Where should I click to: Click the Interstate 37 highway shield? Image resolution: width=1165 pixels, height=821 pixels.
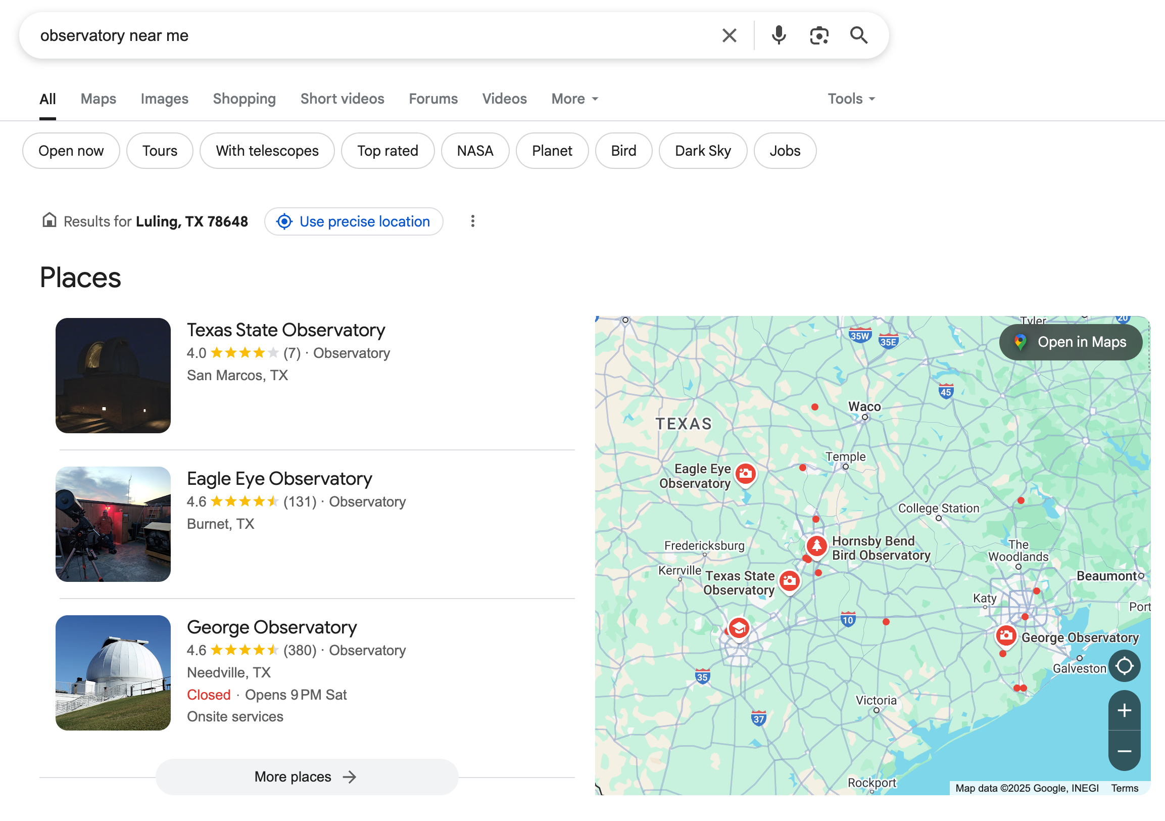click(759, 718)
